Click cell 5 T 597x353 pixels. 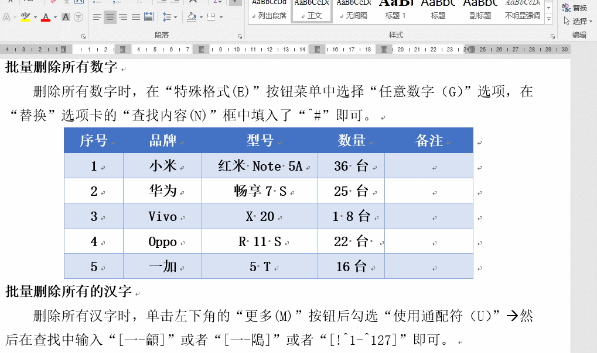pyautogui.click(x=260, y=267)
